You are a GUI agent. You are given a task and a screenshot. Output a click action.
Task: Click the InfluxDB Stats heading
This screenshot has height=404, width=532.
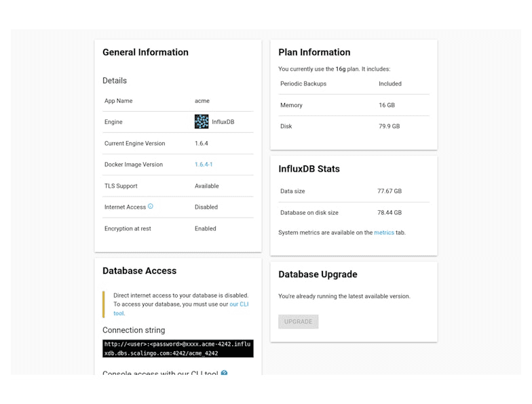pos(309,169)
